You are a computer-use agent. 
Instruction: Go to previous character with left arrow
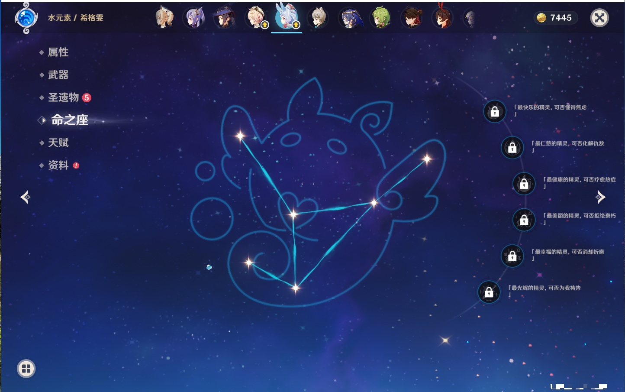point(25,197)
